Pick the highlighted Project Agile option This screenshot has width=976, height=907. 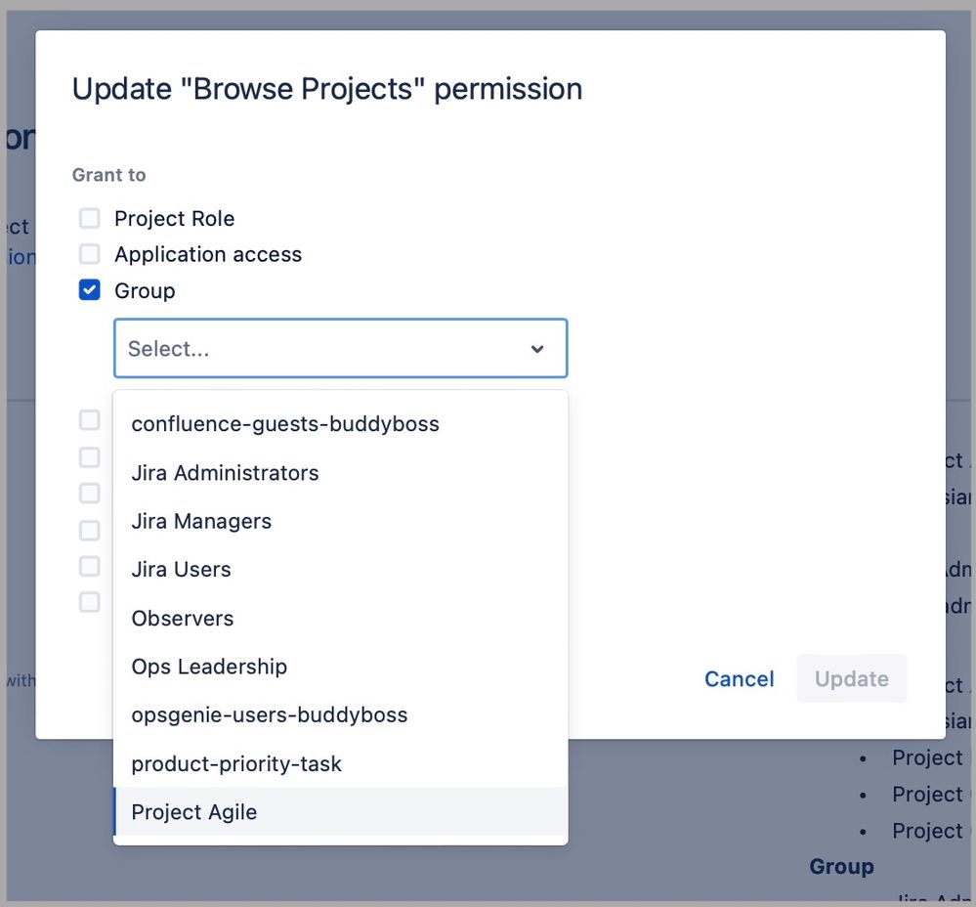(x=193, y=811)
